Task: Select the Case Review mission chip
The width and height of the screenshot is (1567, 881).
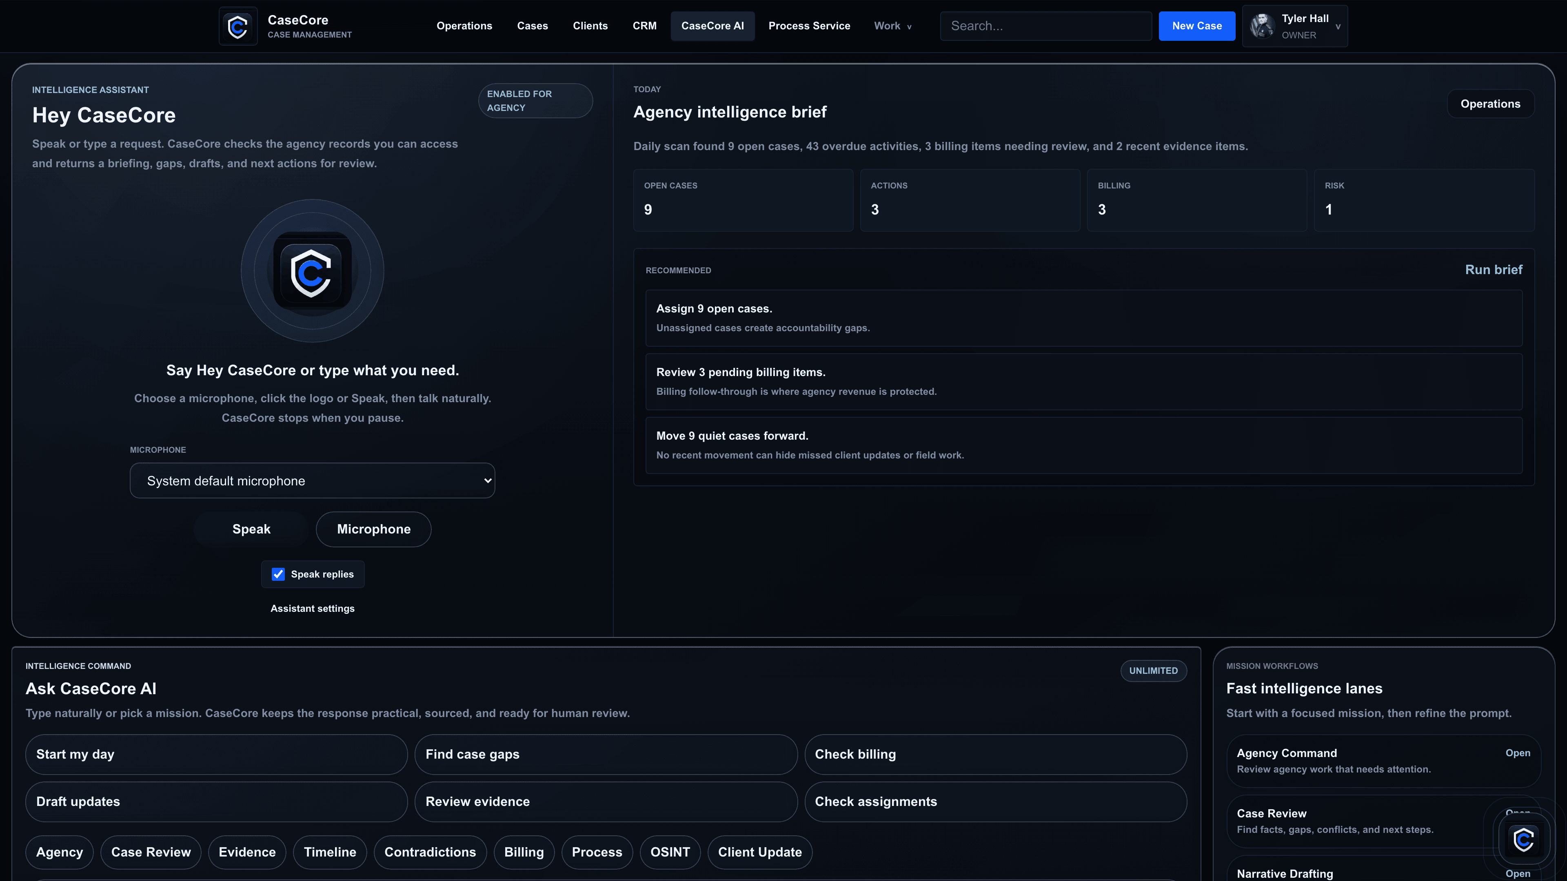Action: [150, 852]
